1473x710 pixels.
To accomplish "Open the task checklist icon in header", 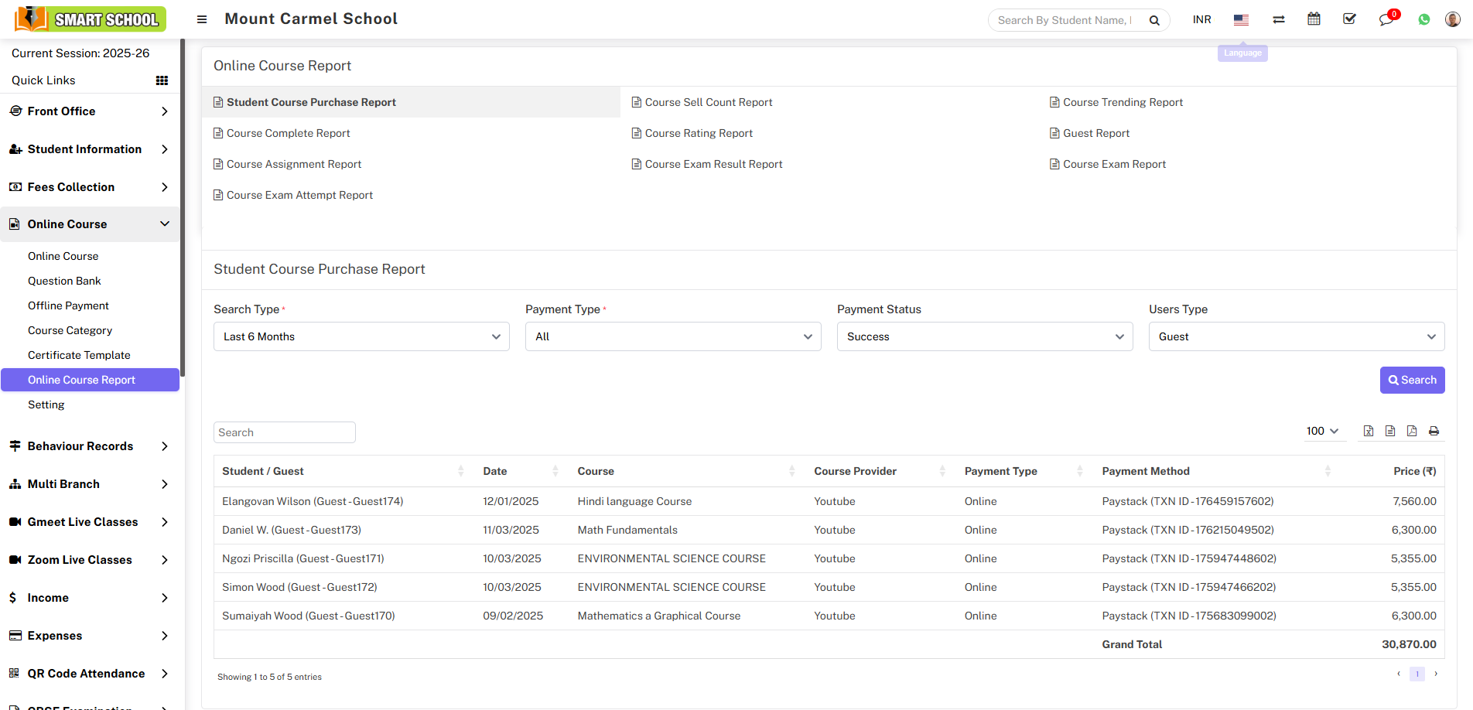I will click(1349, 19).
